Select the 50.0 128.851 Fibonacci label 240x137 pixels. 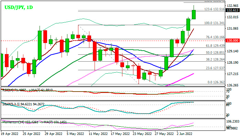(x=215, y=53)
